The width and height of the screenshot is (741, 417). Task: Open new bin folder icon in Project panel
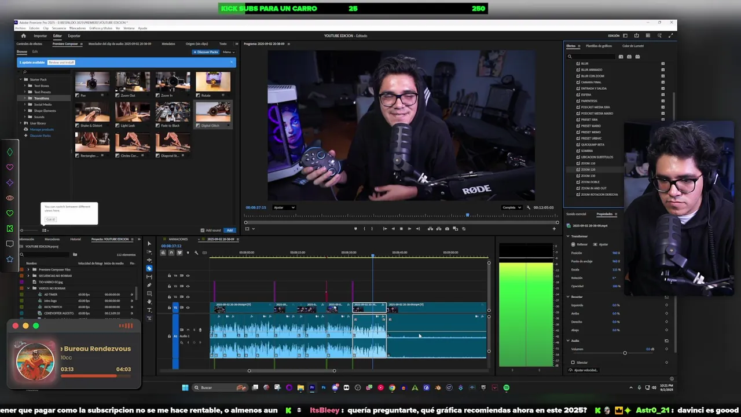(x=75, y=254)
